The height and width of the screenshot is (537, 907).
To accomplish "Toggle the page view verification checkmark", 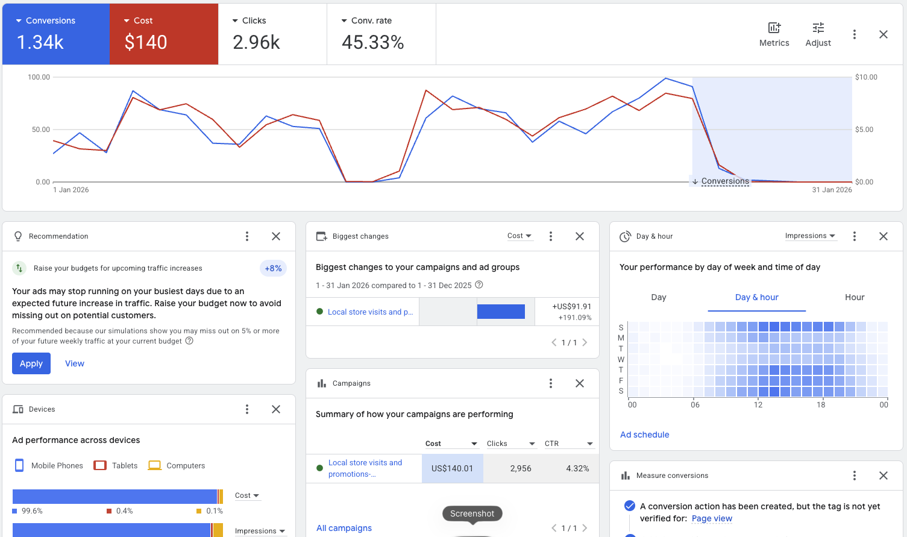I will [630, 506].
